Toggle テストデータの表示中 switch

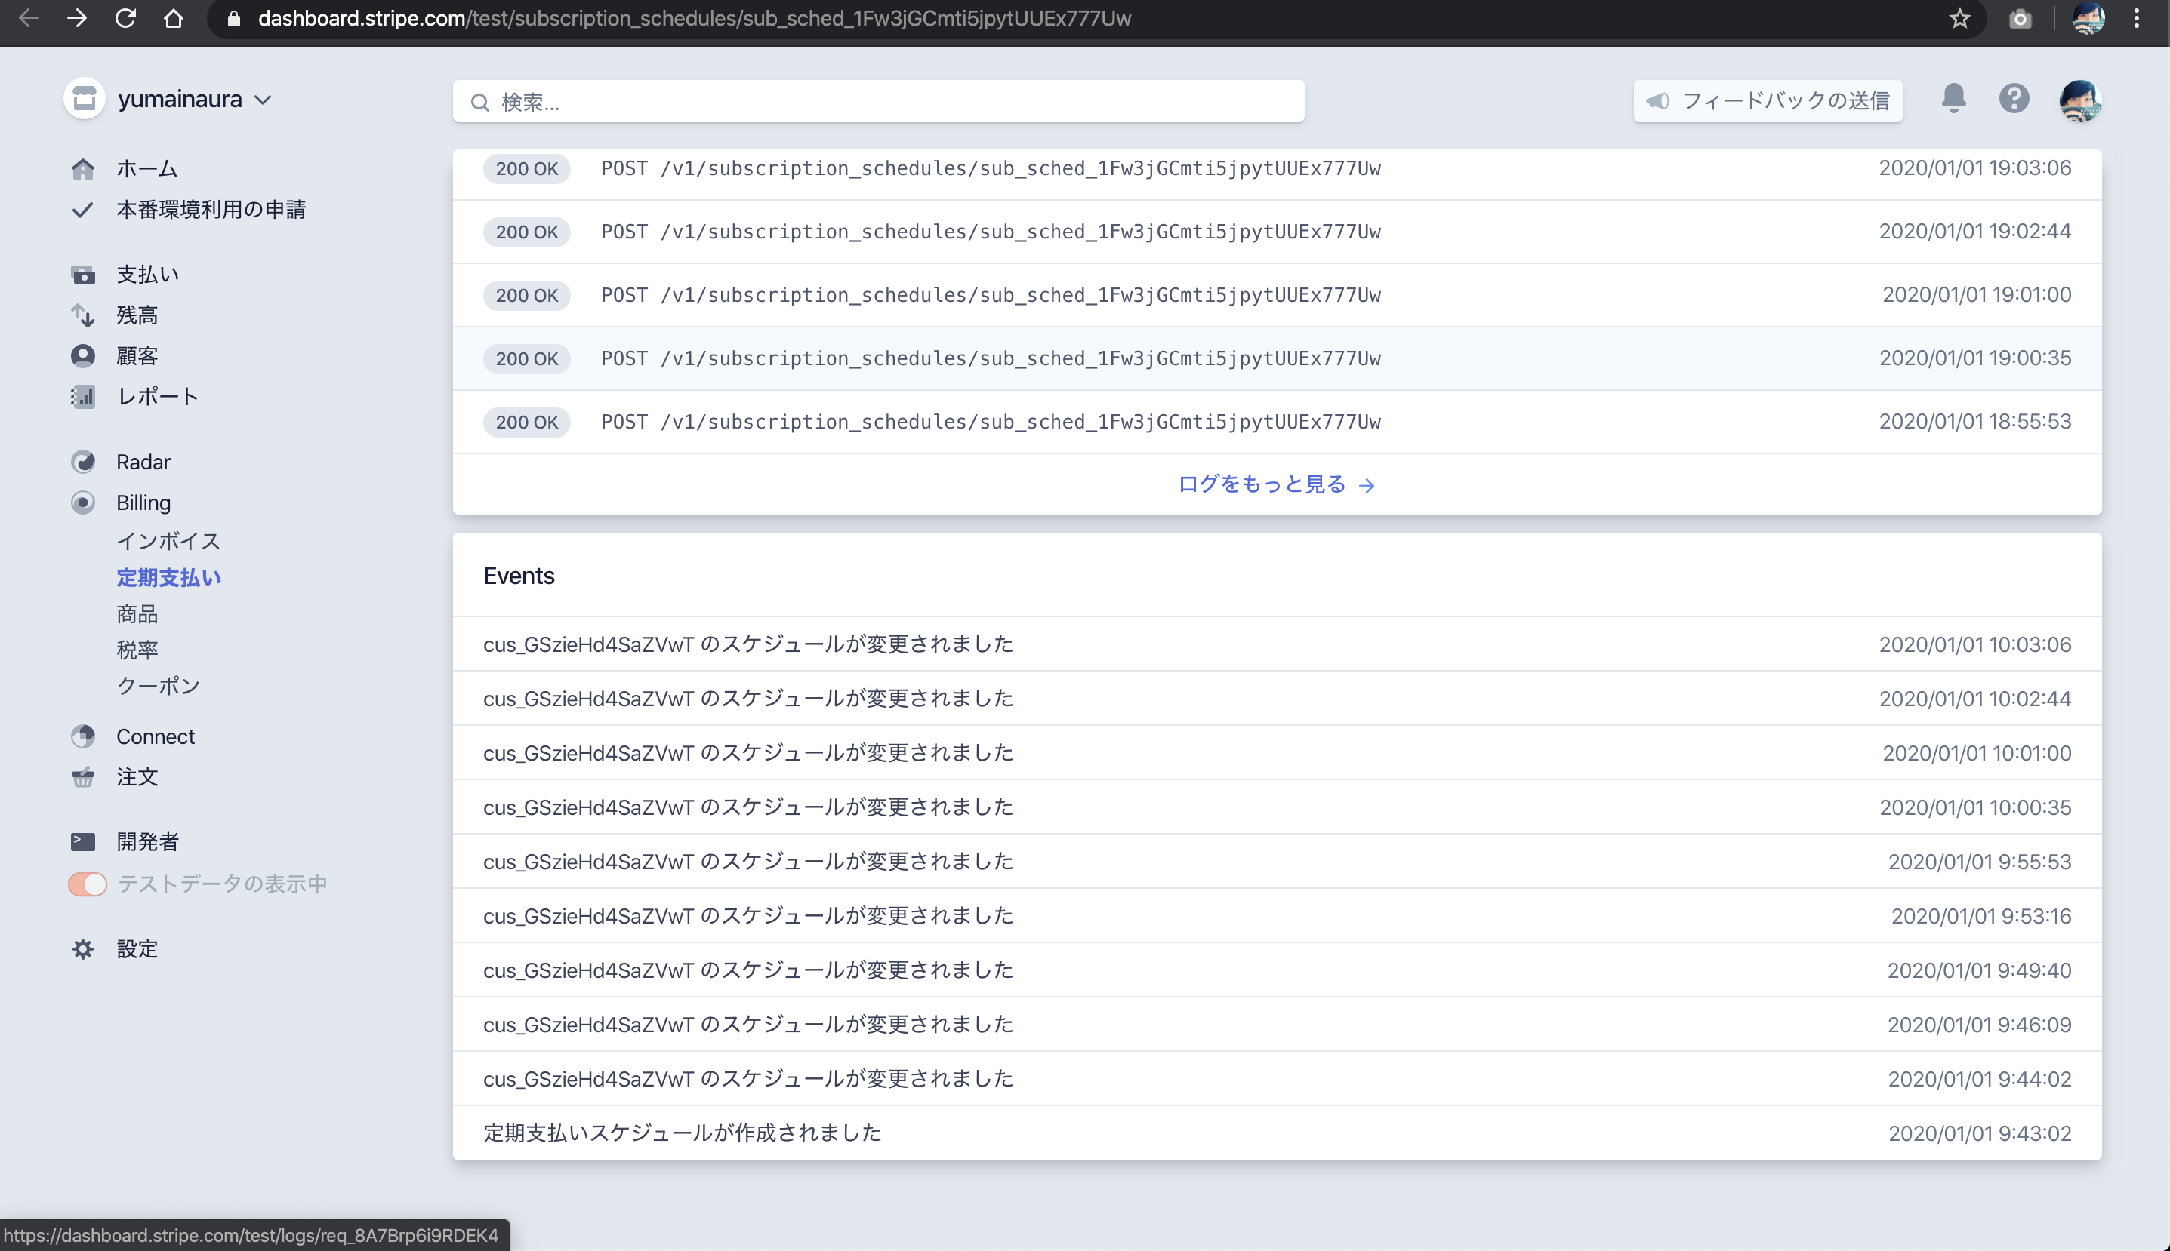[88, 884]
